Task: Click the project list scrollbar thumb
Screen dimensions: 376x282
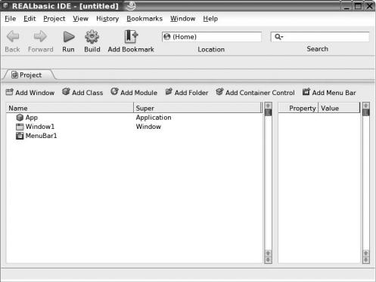Action: 269,112
